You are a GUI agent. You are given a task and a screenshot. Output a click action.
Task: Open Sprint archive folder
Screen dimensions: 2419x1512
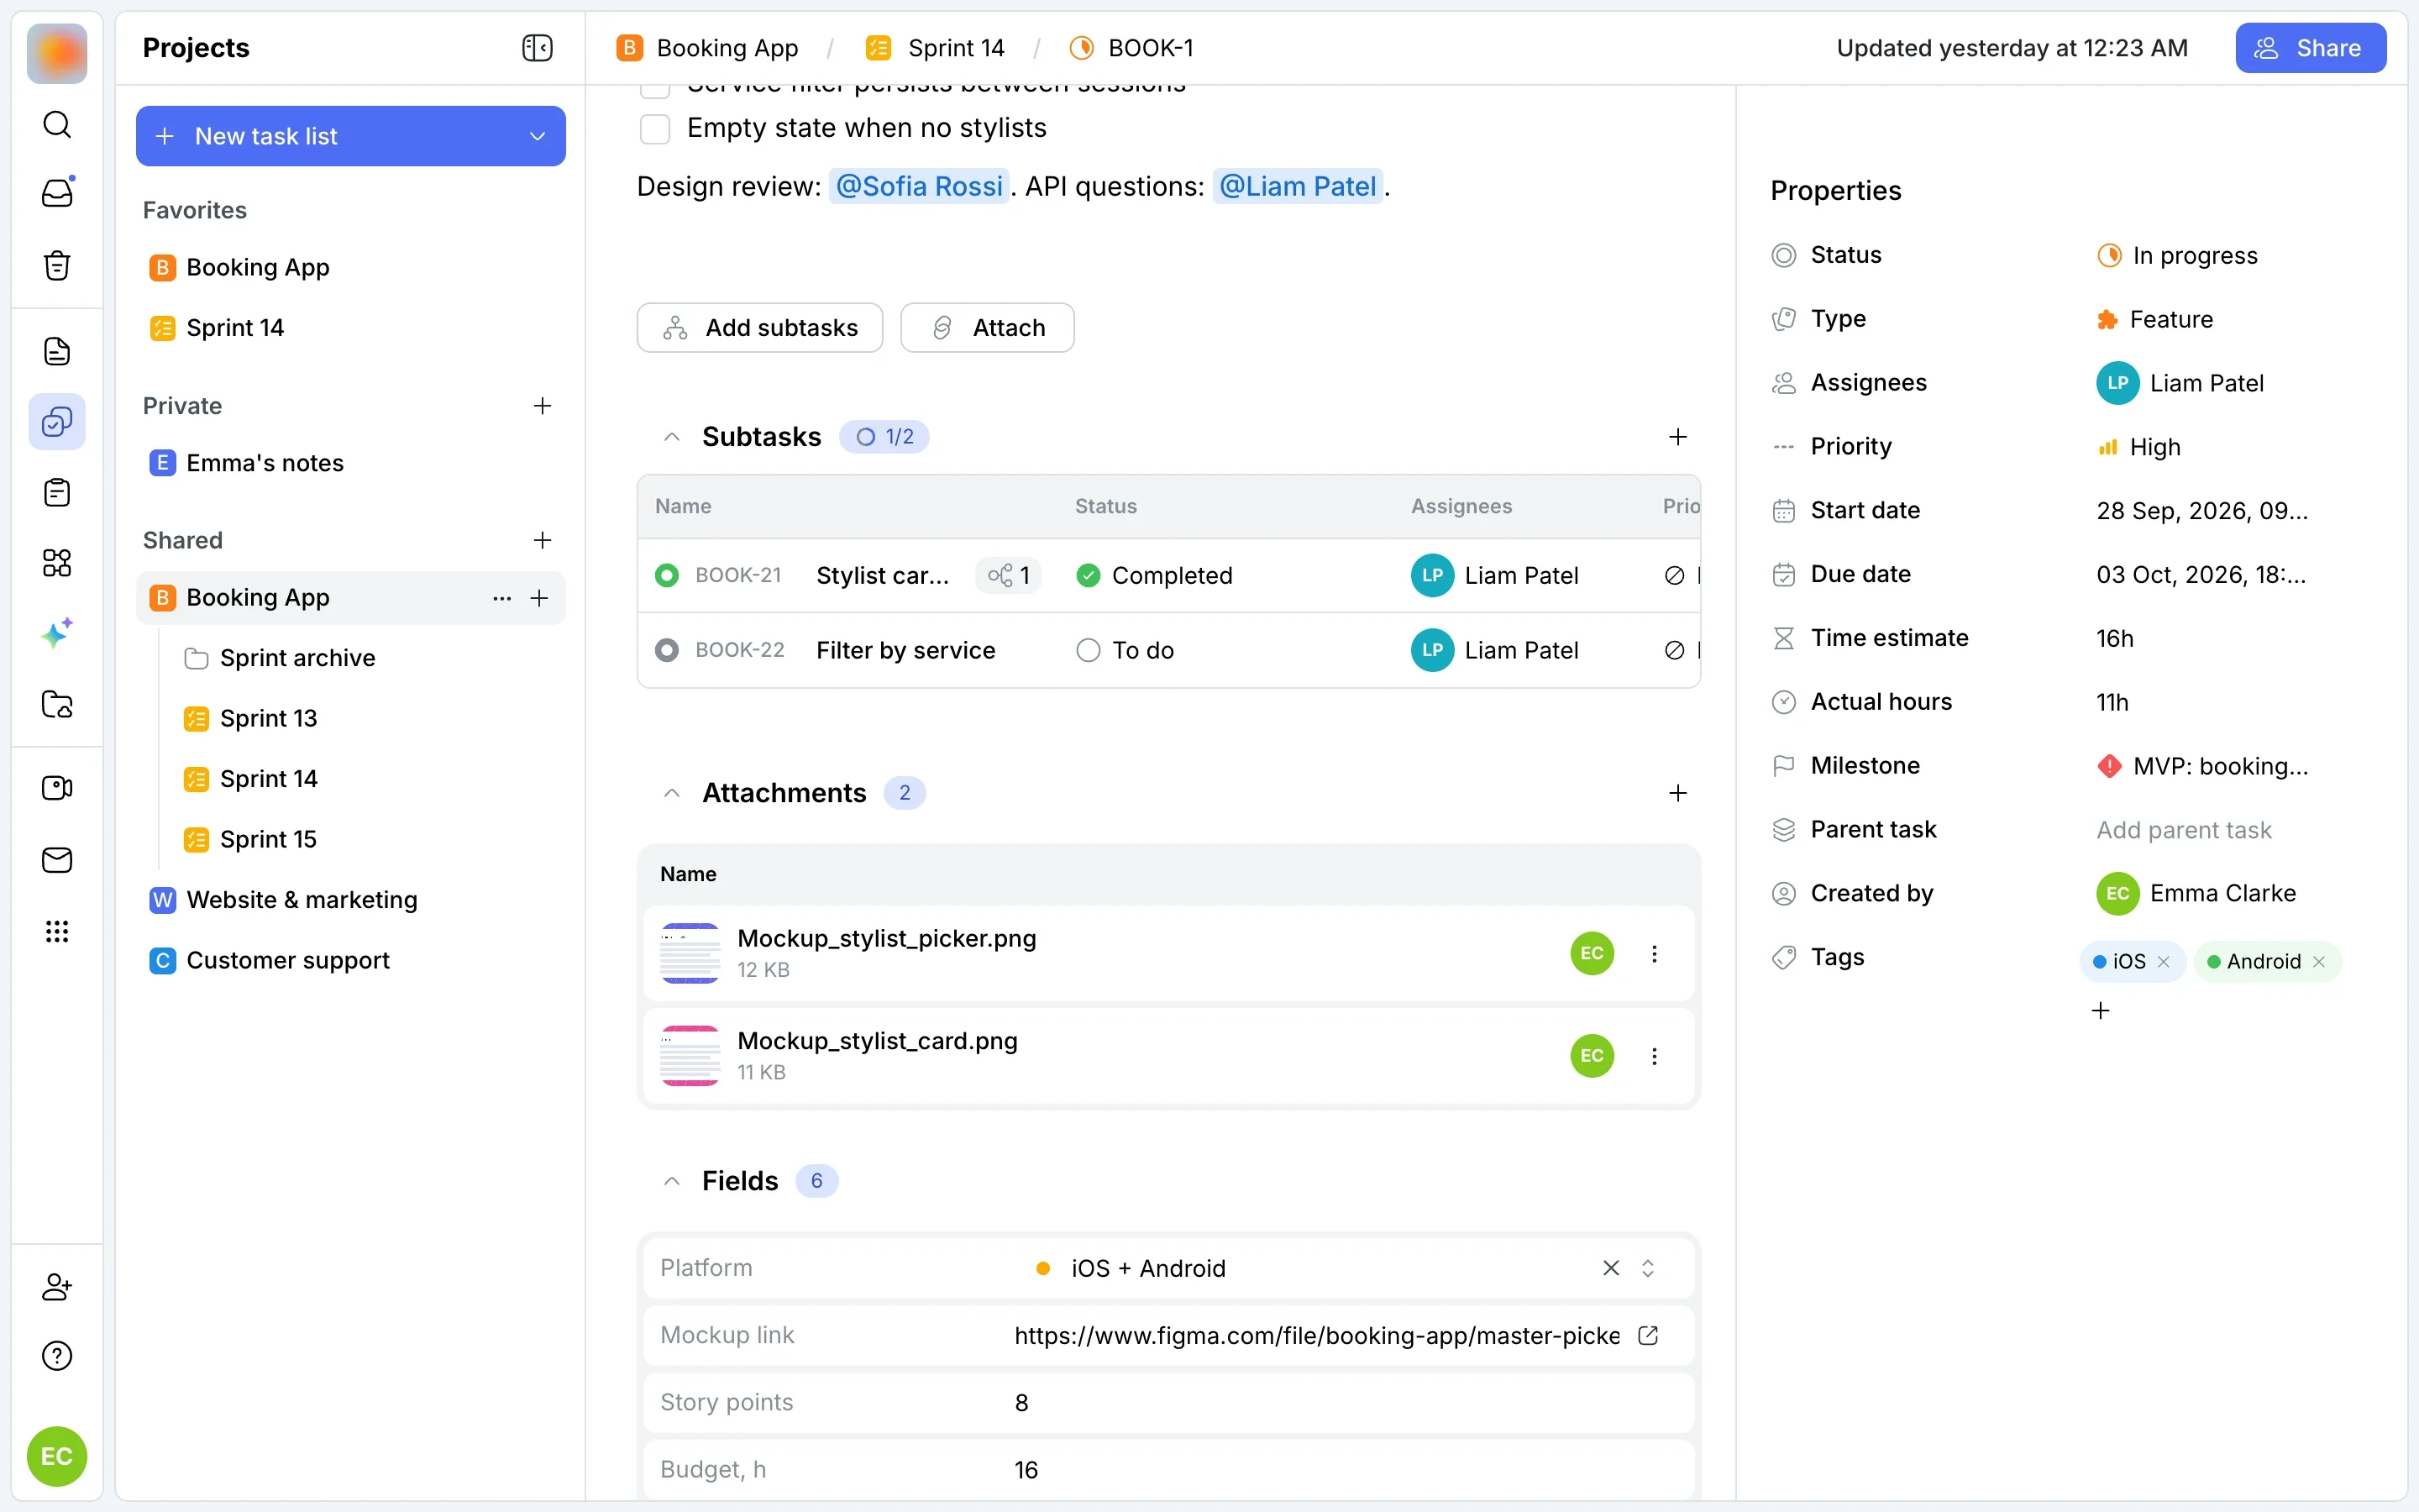280,658
